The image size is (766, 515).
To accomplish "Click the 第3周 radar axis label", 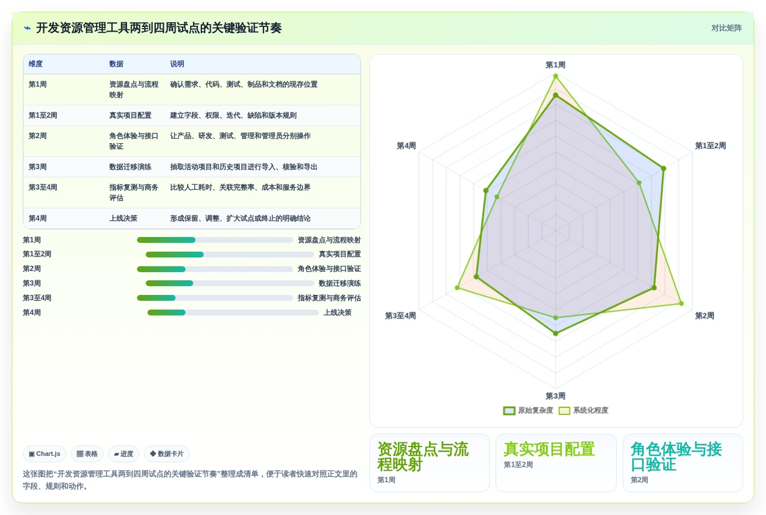I will pyautogui.click(x=555, y=396).
